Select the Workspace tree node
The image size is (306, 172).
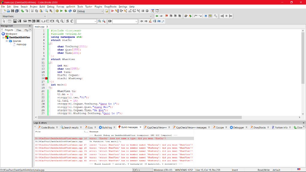[11, 34]
